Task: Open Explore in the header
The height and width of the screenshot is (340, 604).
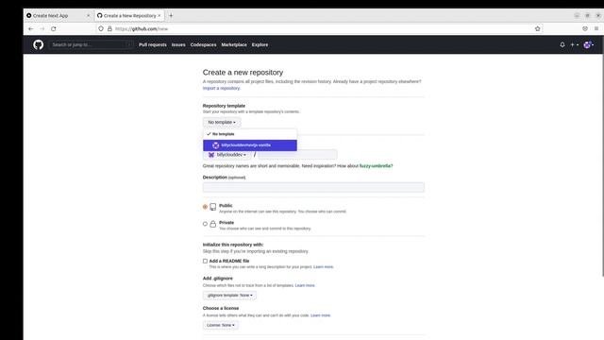Action: tap(260, 44)
